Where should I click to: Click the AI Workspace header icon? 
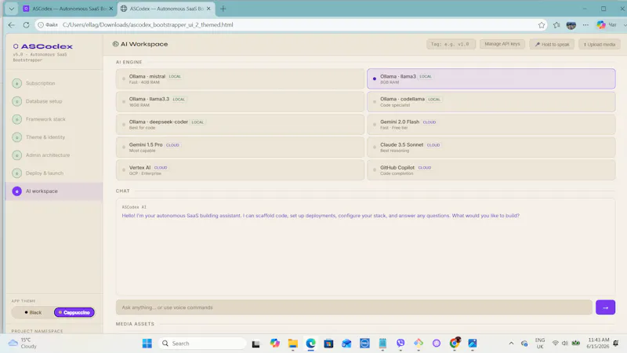tap(115, 44)
